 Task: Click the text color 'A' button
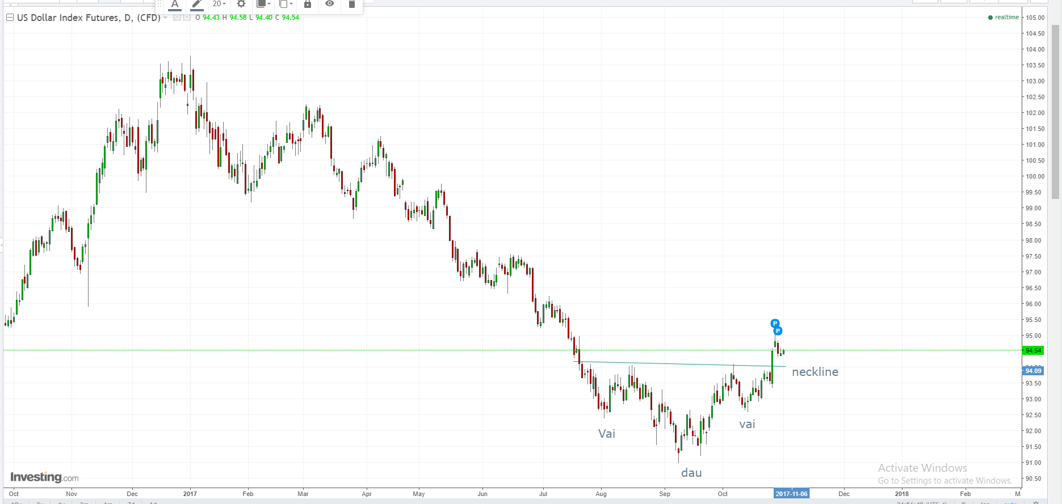tap(175, 5)
